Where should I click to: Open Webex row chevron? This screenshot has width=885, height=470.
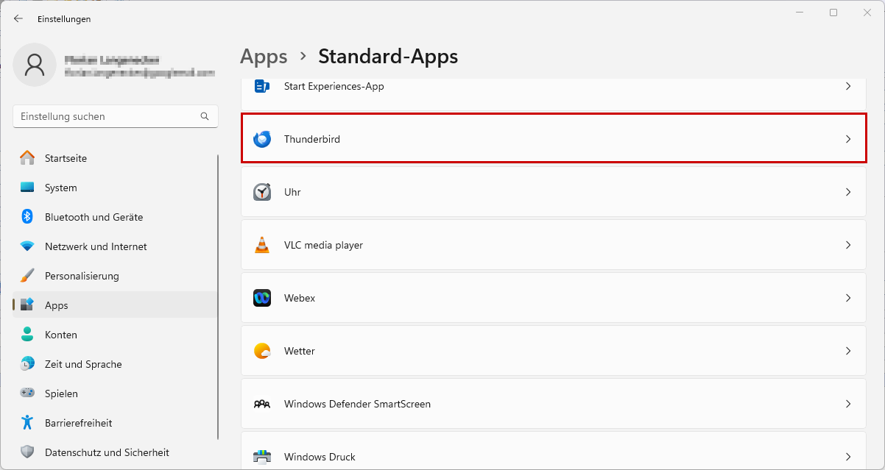[848, 298]
